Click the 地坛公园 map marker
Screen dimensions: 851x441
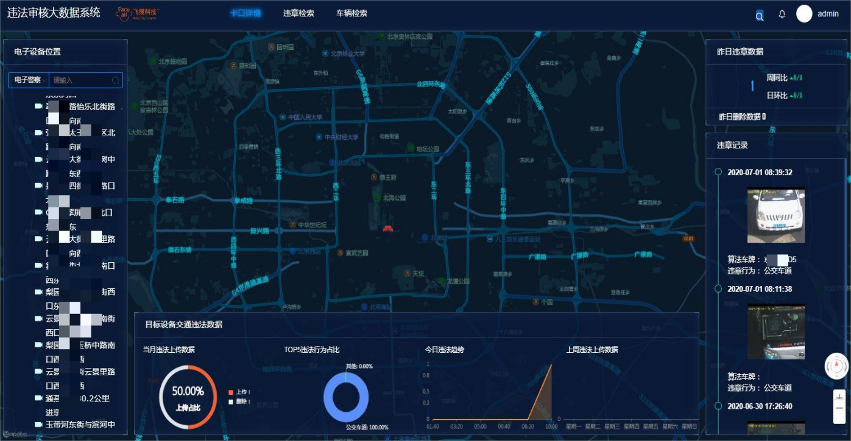click(412, 148)
